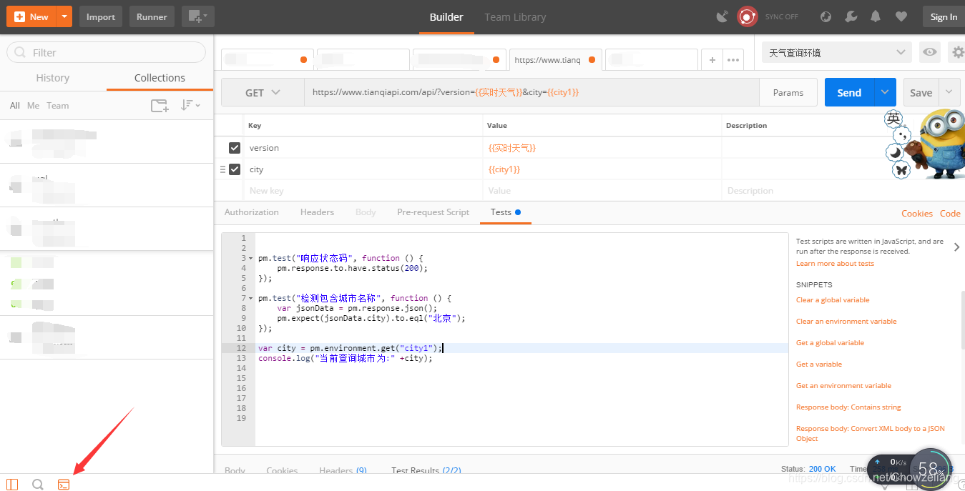Click the satellite dish proxy icon

[x=722, y=16]
